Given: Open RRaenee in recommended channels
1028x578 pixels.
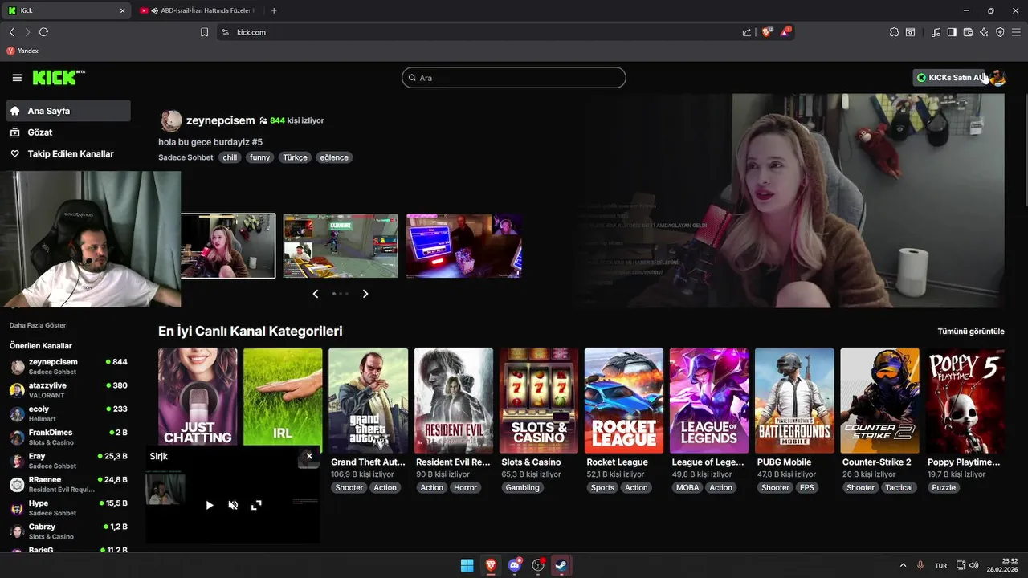Looking at the screenshot, I should (68, 484).
